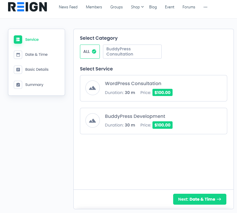
Task: Open the three-dots more menu
Action: click(205, 7)
